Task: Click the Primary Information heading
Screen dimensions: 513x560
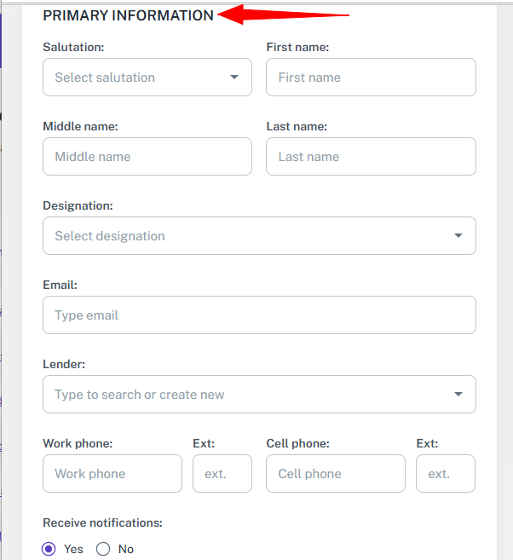Action: click(x=128, y=15)
